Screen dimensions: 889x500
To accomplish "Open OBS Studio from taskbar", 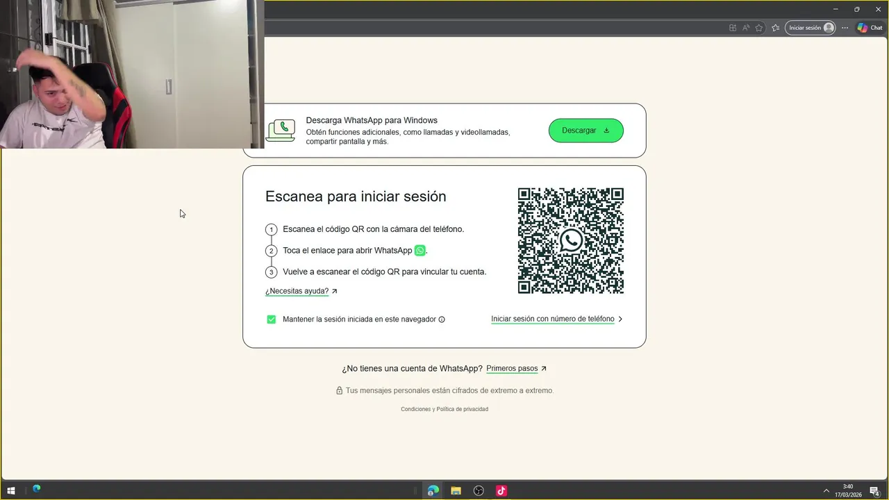I will click(x=479, y=490).
